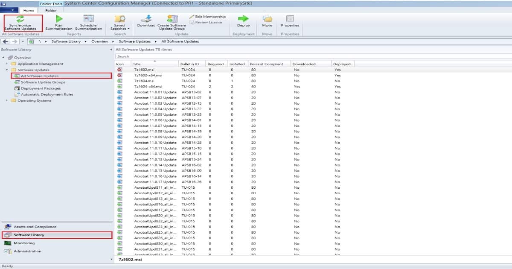Image resolution: width=512 pixels, height=269 pixels.
Task: Sort by Downloaded column header
Action: (x=311, y=64)
